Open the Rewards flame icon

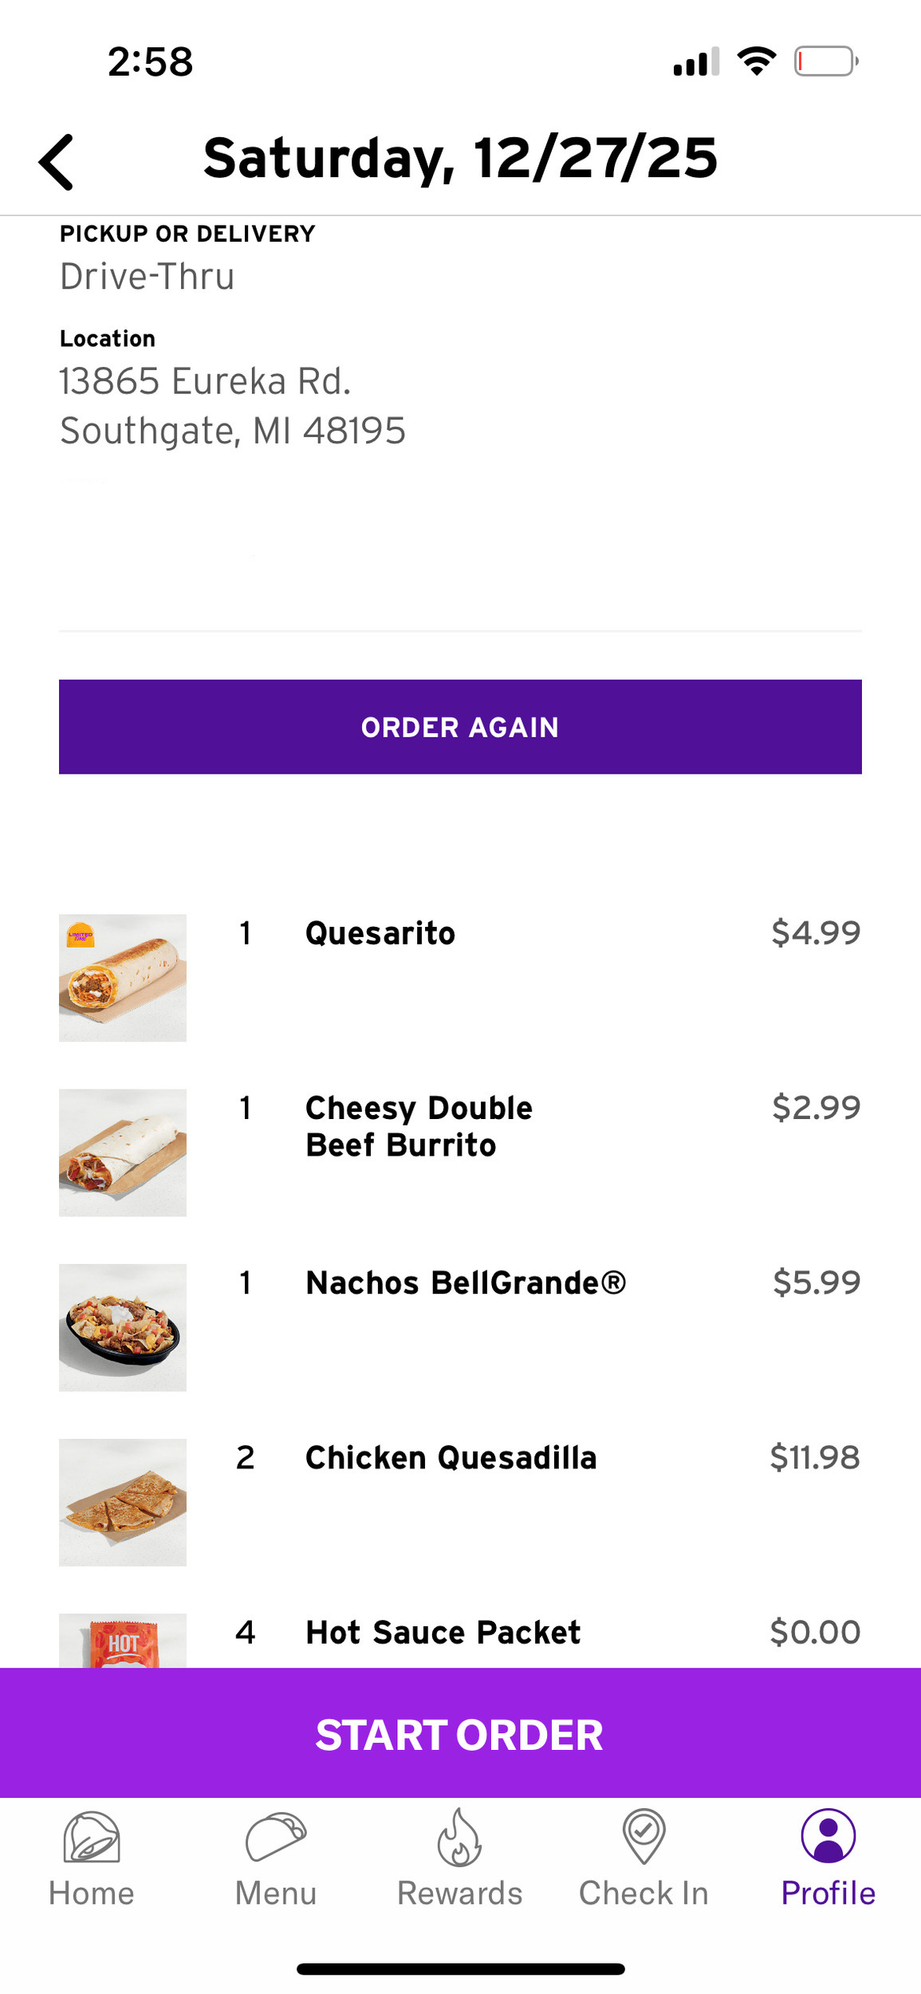(460, 1836)
